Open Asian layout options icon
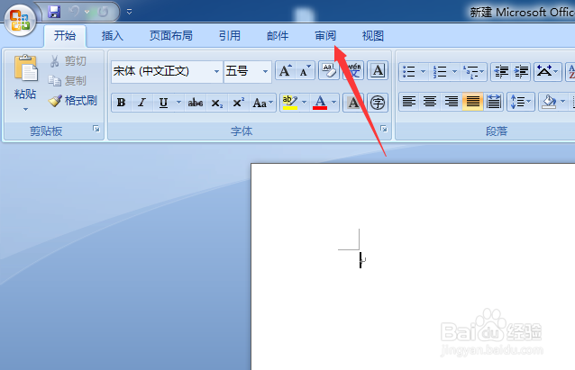The image size is (575, 370). tap(547, 71)
